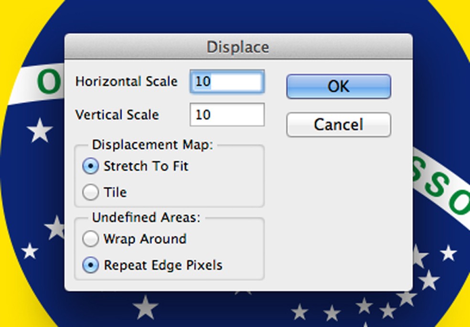
Task: Click the large gray star below the dialog
Action: (145, 306)
